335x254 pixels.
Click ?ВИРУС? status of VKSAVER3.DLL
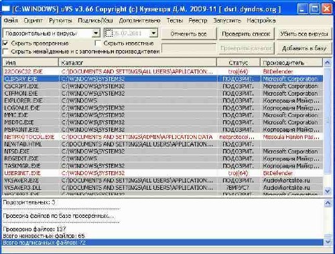coord(237,188)
